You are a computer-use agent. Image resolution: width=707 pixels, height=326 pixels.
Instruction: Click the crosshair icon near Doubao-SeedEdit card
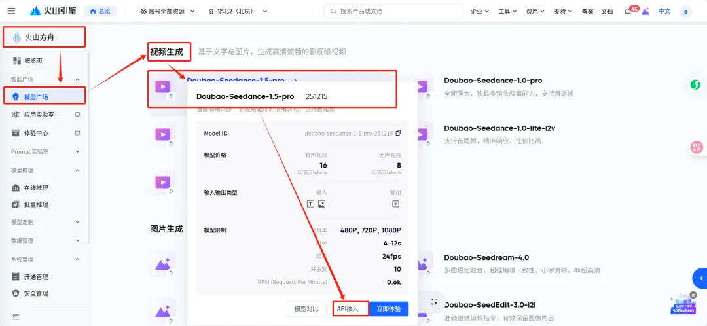(434, 302)
